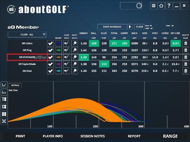Click the top timer display box
Image resolution: width=190 pixels, height=142 pixels.
131,6
